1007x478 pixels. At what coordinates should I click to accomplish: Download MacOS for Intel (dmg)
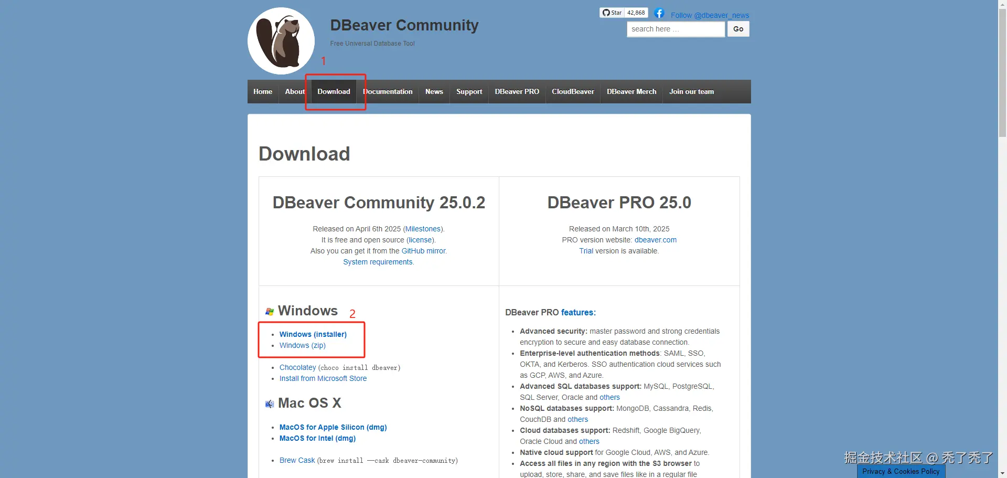click(317, 438)
